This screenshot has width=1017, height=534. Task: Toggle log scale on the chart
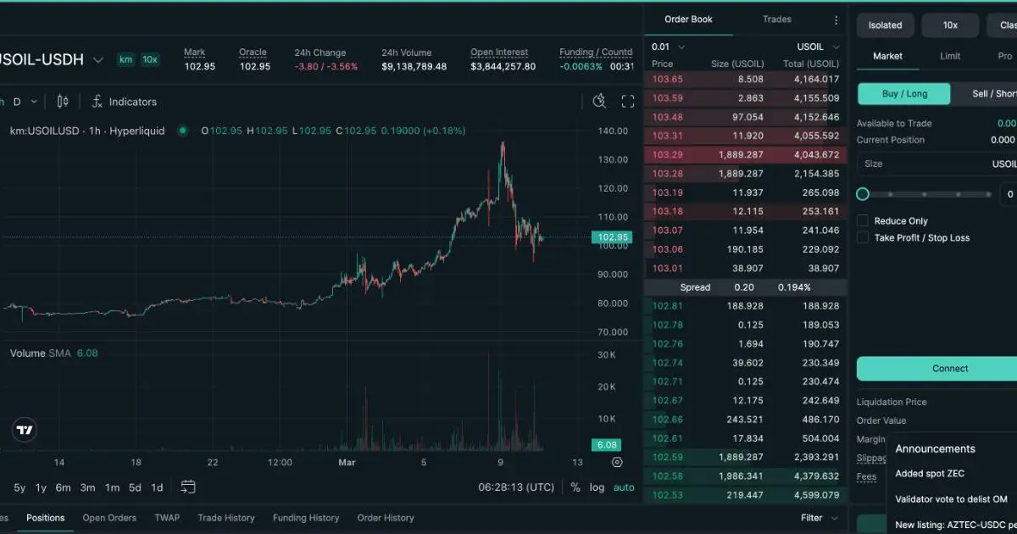(x=597, y=487)
